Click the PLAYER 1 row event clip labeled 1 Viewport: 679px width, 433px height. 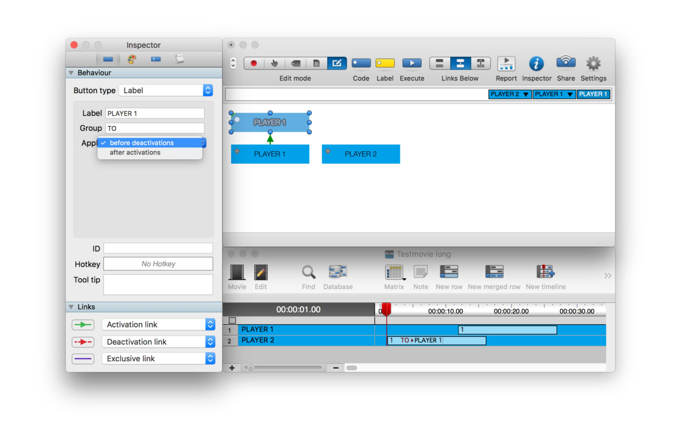click(x=508, y=330)
